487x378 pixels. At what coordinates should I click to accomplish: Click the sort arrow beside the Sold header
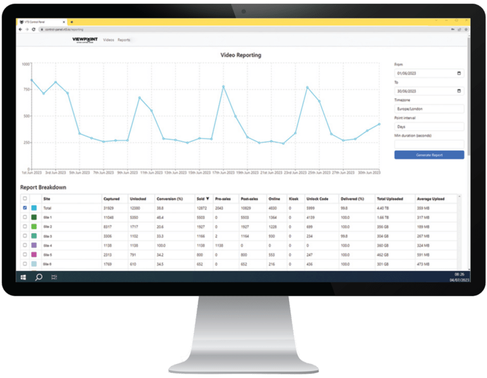pos(207,199)
